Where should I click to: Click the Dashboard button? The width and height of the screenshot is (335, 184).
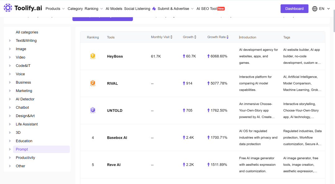294,9
